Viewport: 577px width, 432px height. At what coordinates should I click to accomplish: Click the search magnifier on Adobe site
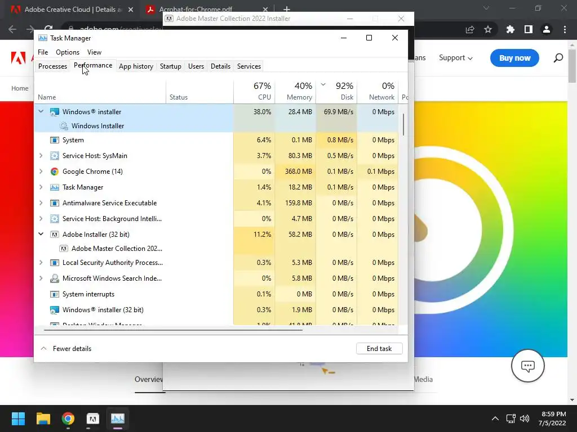point(558,58)
